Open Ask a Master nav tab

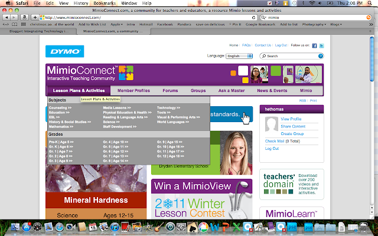[x=232, y=90]
